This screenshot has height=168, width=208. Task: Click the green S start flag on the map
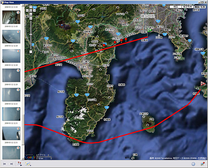coord(150,30)
